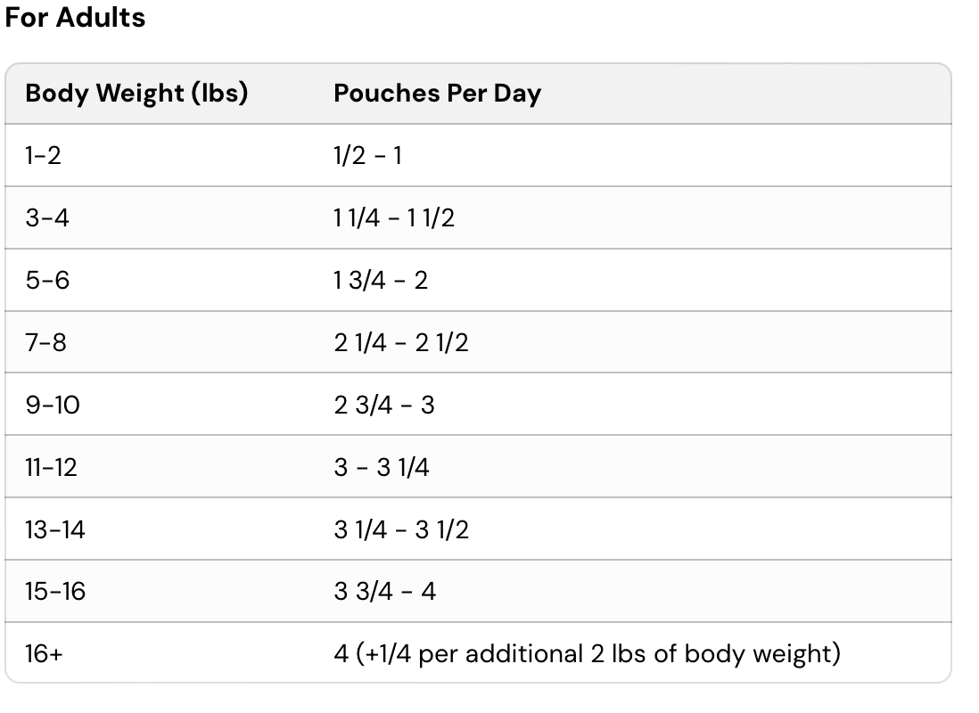The height and width of the screenshot is (713, 979).
Task: Select the "1 1/4 - 1 1/2" pouches value
Action: pos(394,217)
